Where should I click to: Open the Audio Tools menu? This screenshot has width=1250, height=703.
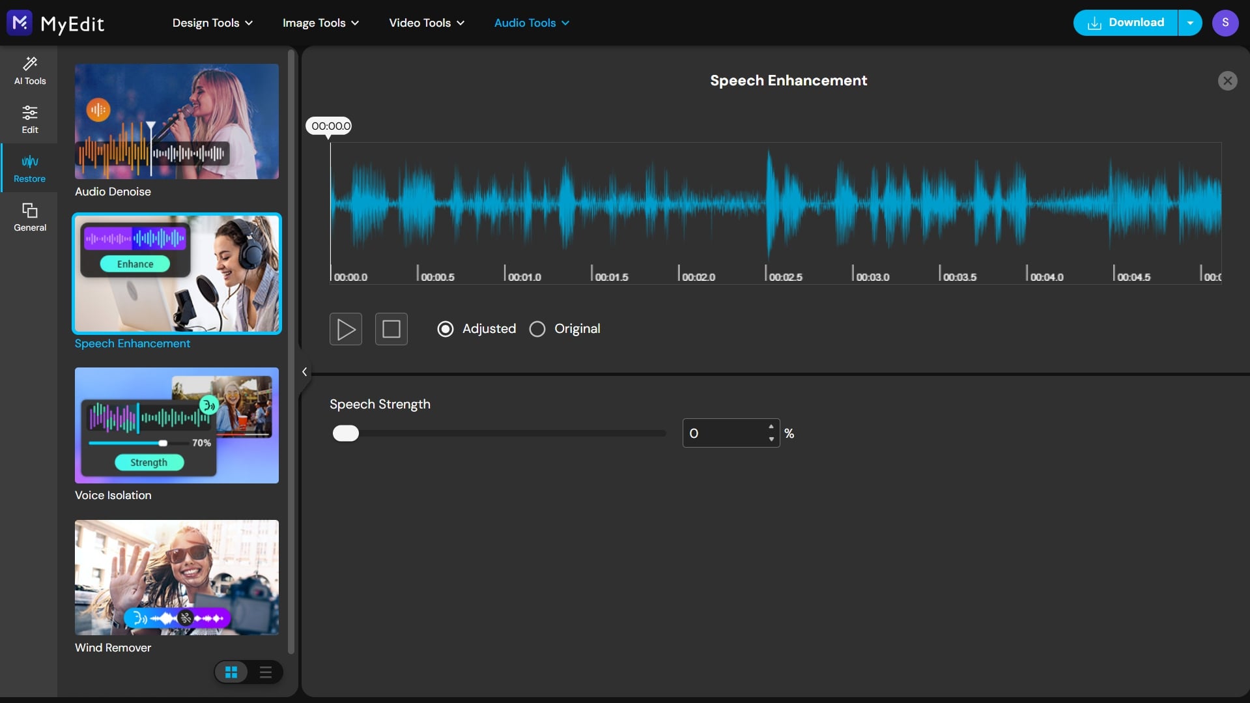pyautogui.click(x=531, y=23)
